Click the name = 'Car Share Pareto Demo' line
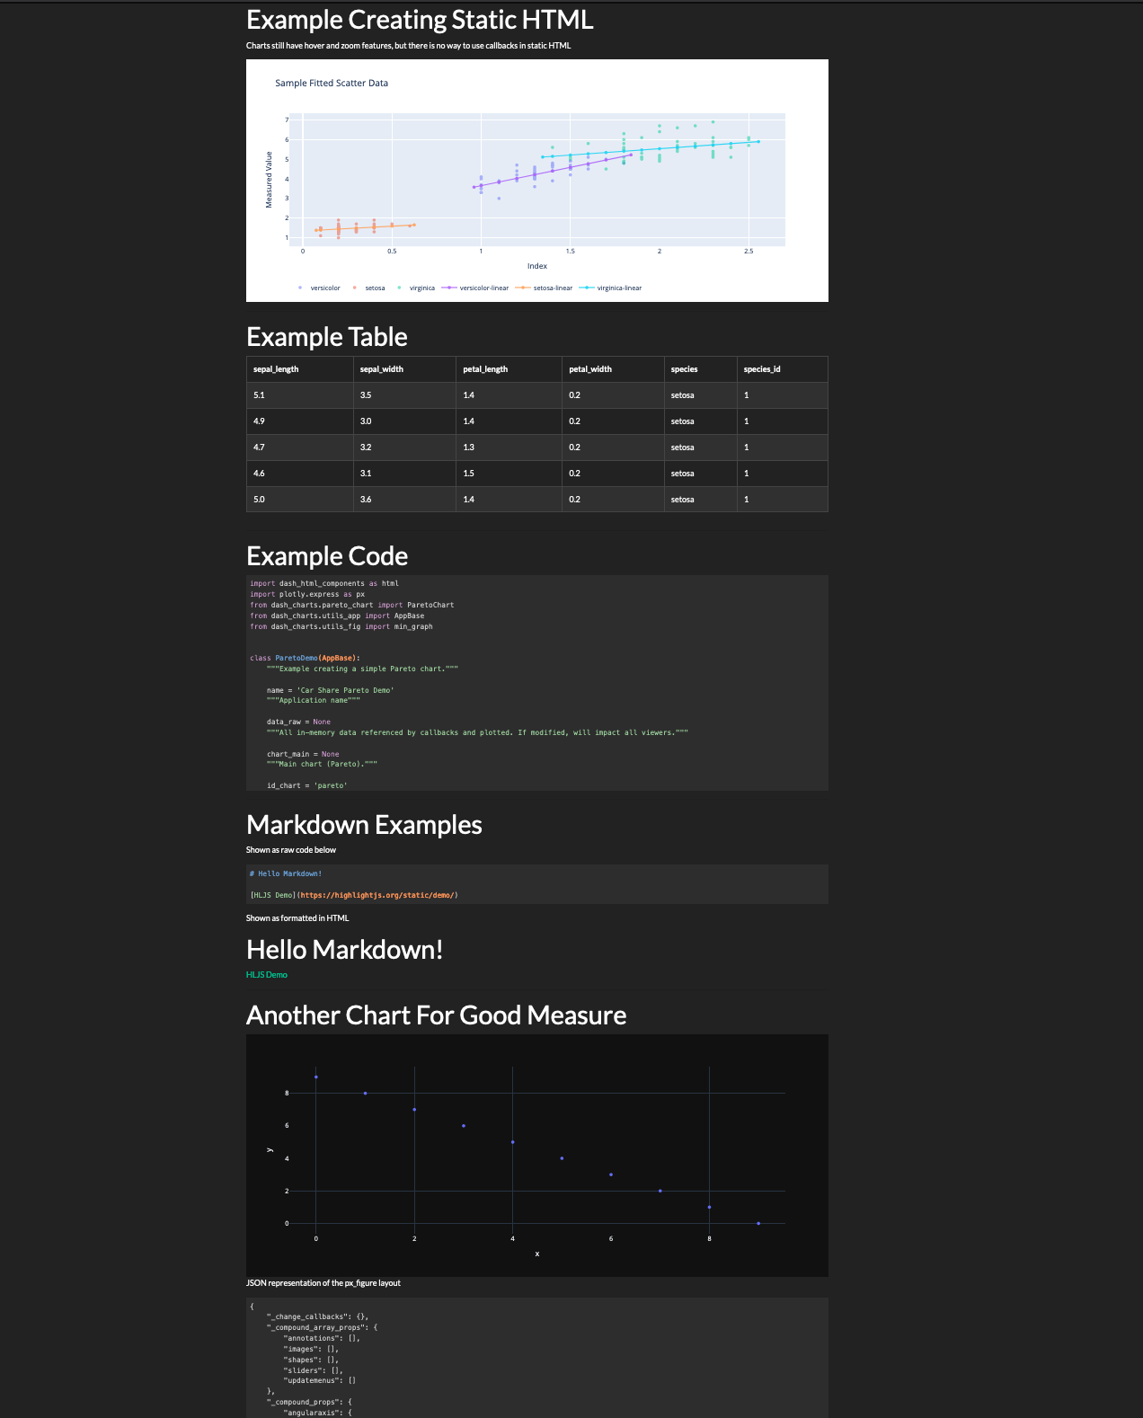Image resolution: width=1143 pixels, height=1418 pixels. point(330,690)
